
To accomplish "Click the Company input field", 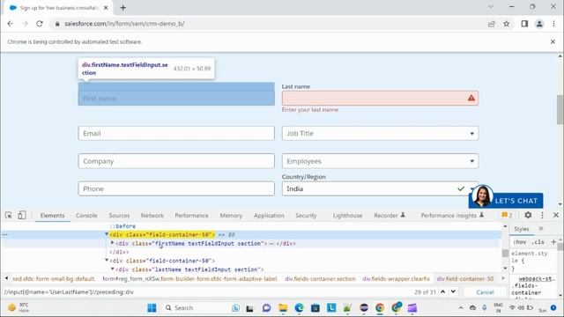I will click(x=176, y=161).
